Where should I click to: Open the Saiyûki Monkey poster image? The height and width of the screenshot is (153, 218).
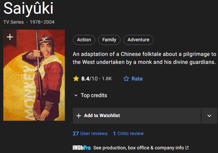[x=34, y=80]
